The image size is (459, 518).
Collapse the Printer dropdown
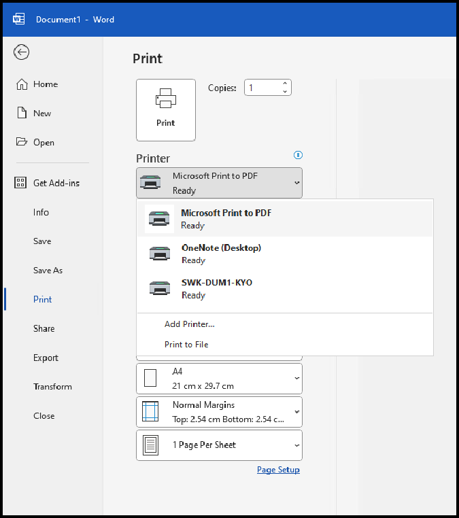click(x=219, y=183)
